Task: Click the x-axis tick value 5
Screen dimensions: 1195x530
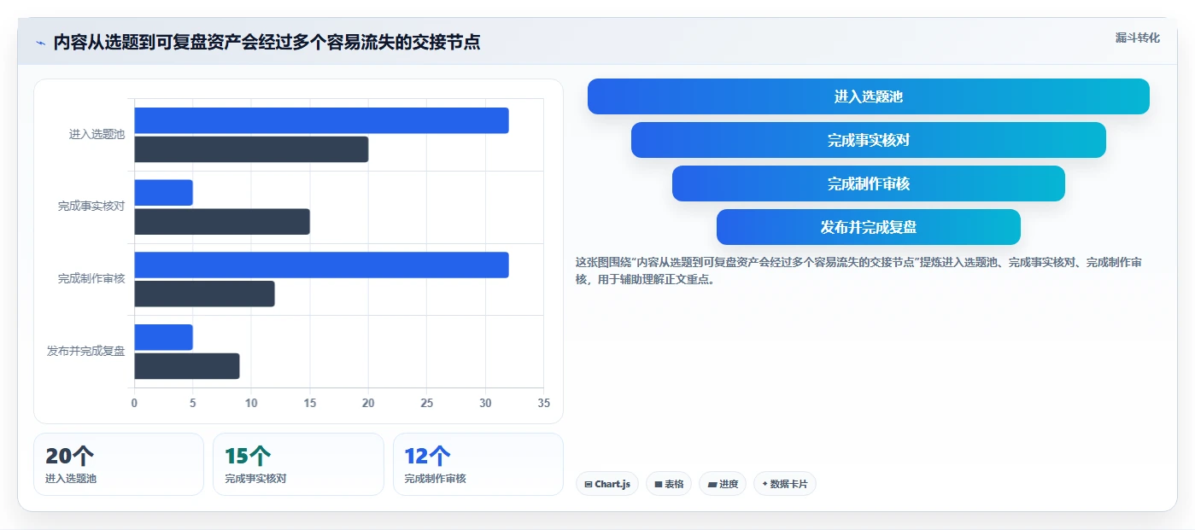Action: (x=192, y=404)
